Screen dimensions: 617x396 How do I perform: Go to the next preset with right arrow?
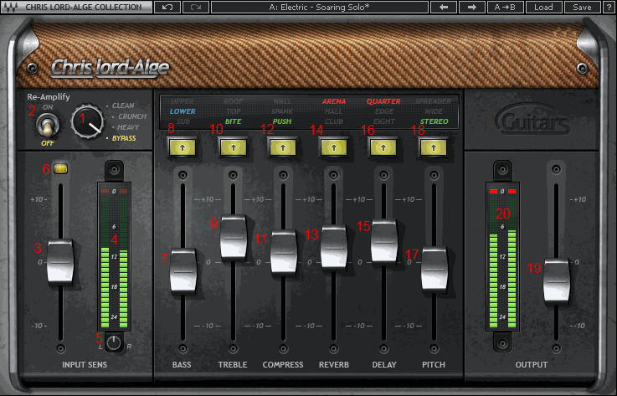click(x=471, y=7)
